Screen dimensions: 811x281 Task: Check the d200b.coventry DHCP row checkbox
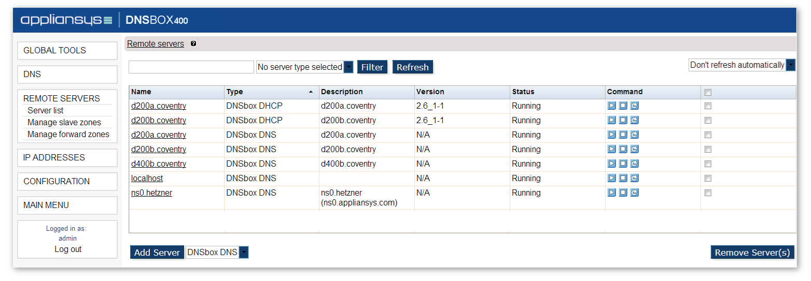tap(708, 120)
